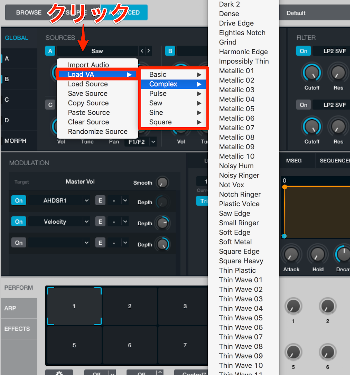350x375 pixels.
Task: Select performance pad 1
Action: click(74, 306)
